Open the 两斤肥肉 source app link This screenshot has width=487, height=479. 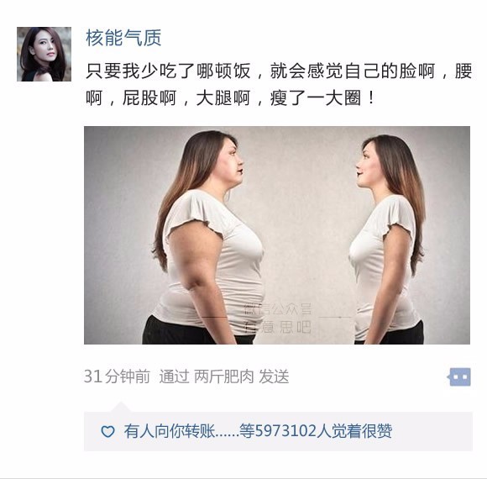click(223, 376)
